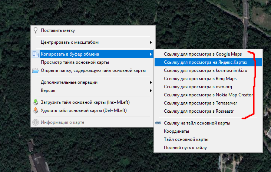The height and width of the screenshot is (172, 271).
Task: Pick Ссылку для просмотра в osm.org
Action: click(198, 87)
